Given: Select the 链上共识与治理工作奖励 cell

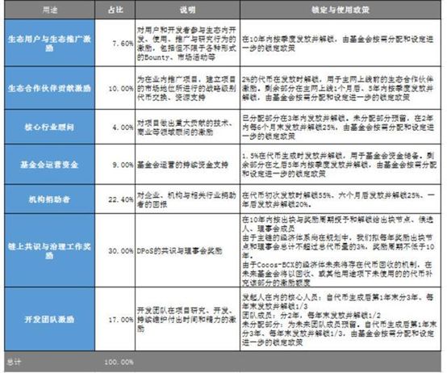Looking at the screenshot, I should coord(49,250).
